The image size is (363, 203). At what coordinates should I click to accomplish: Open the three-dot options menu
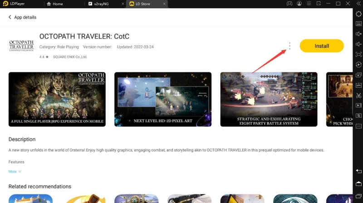pyautogui.click(x=289, y=46)
